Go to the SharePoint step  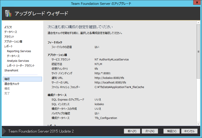point(11,70)
